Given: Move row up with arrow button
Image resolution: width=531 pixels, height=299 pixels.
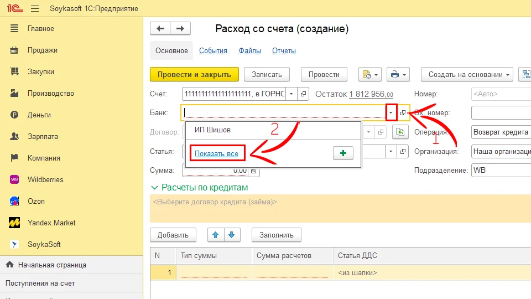Looking at the screenshot, I should pos(216,235).
